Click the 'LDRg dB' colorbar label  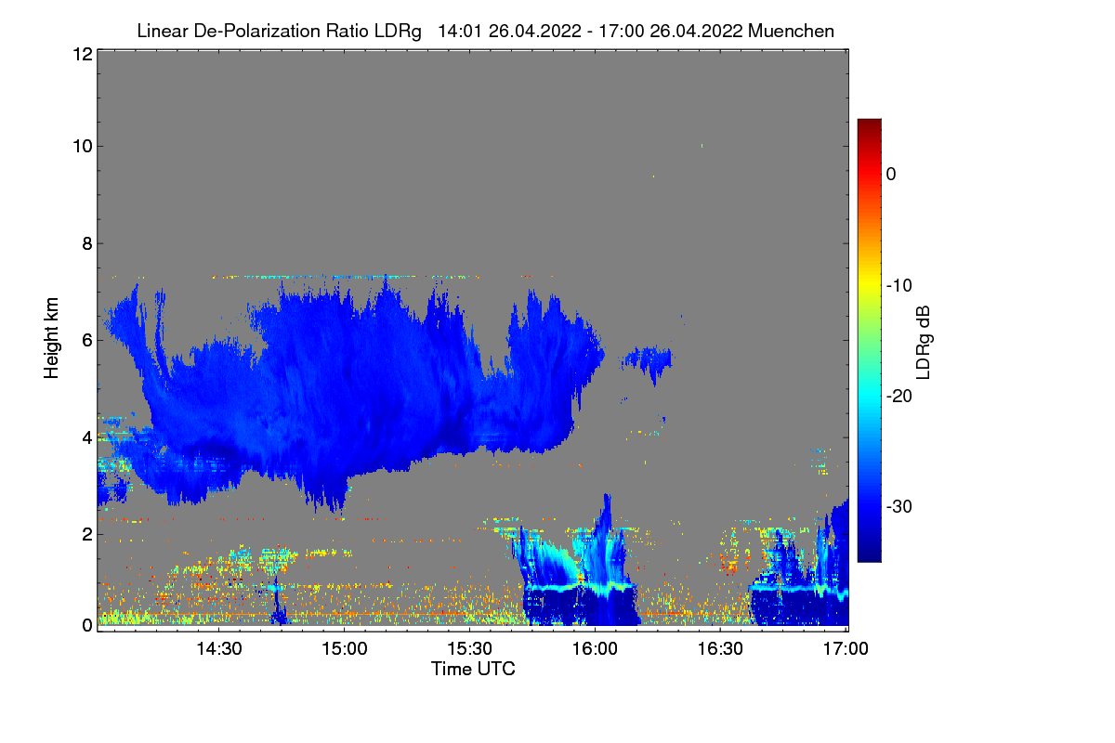pyautogui.click(x=924, y=341)
